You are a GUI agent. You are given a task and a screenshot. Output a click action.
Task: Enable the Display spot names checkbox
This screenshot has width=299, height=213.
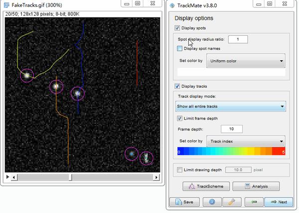tap(179, 48)
